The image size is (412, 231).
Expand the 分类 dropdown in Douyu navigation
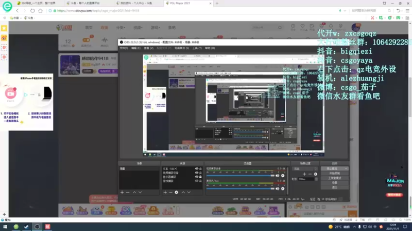(x=121, y=28)
